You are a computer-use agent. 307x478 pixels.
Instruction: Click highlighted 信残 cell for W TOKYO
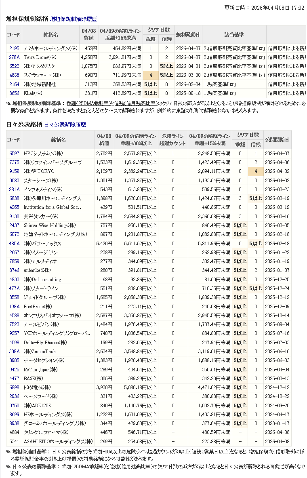pyautogui.click(x=255, y=171)
